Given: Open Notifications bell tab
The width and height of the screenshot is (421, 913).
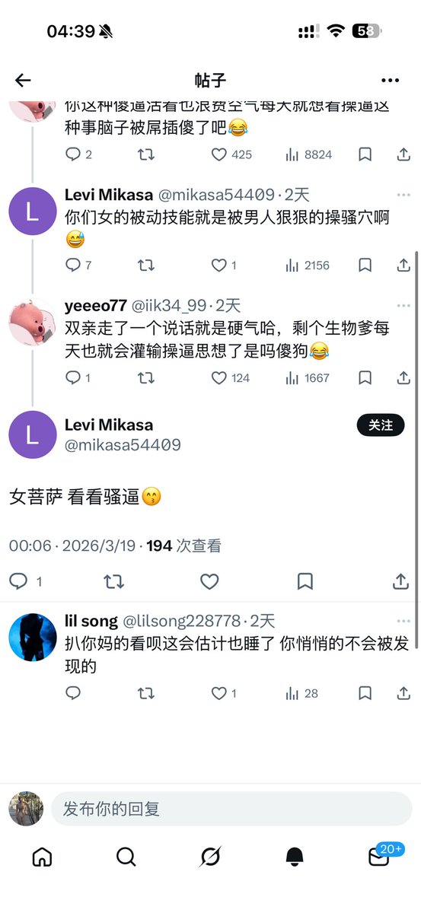Looking at the screenshot, I should pos(295,857).
